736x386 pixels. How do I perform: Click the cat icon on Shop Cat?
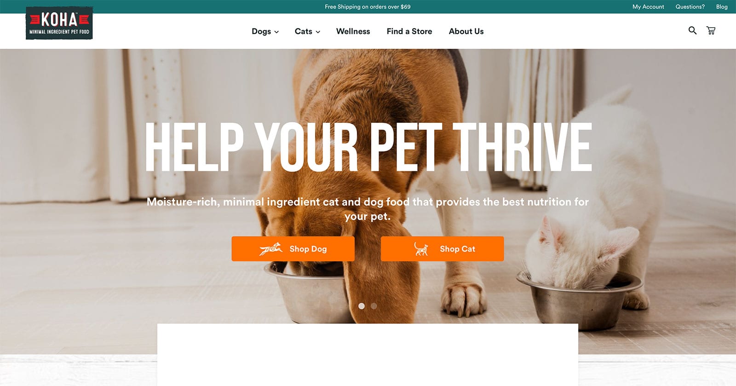[421, 249]
